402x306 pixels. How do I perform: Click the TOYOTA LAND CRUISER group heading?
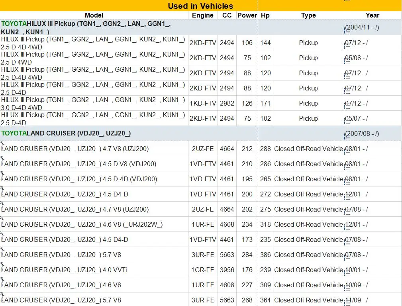(x=66, y=133)
